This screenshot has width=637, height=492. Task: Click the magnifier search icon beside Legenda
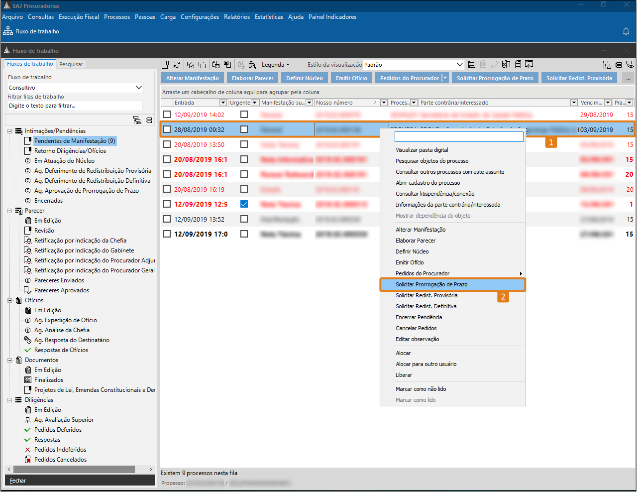point(252,65)
